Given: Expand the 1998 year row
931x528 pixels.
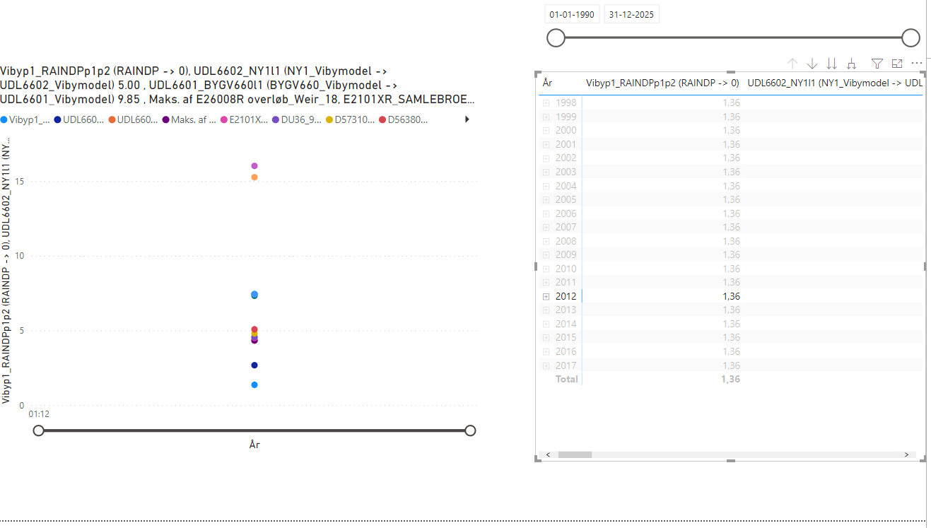Looking at the screenshot, I should tap(546, 103).
